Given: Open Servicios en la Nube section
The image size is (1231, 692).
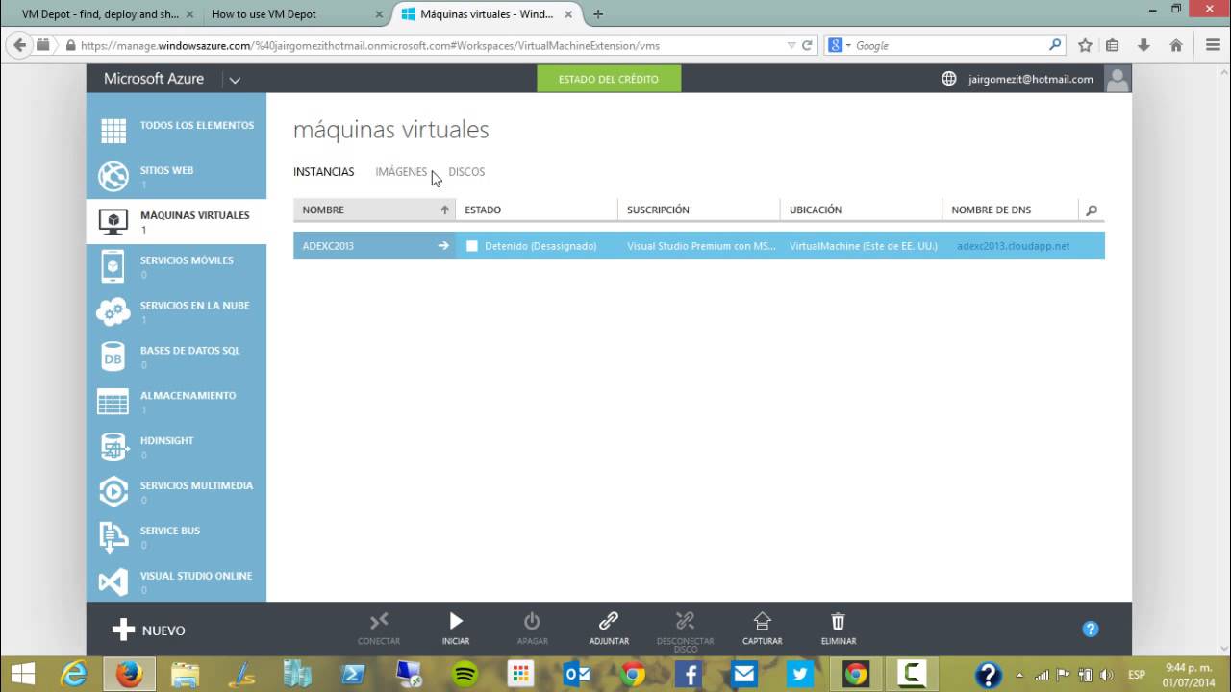Looking at the screenshot, I should (x=176, y=311).
